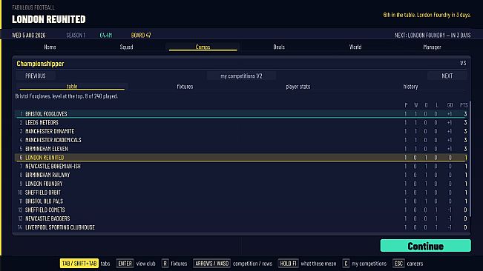Click the SEASON 1 label
483x271 pixels.
(76, 35)
